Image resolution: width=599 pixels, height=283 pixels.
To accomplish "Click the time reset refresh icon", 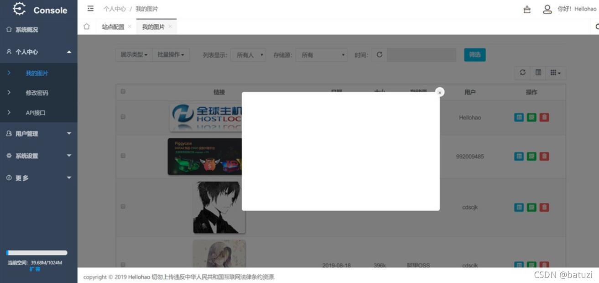I will tap(379, 55).
